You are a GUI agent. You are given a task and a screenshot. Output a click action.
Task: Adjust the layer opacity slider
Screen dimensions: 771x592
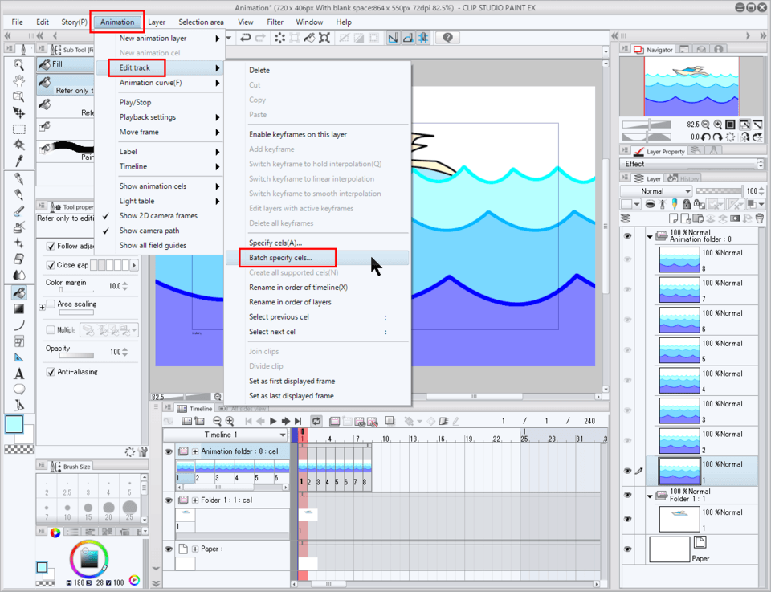pos(718,191)
